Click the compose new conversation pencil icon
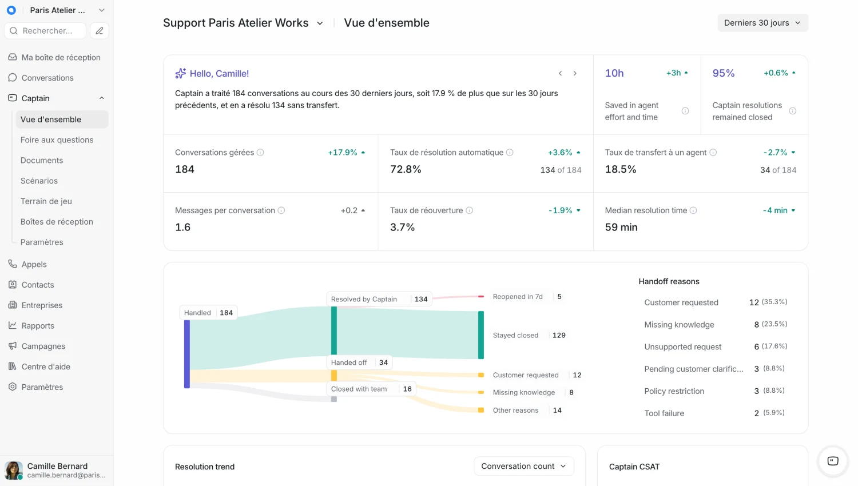Screen dimensions: 858x486 [100, 31]
